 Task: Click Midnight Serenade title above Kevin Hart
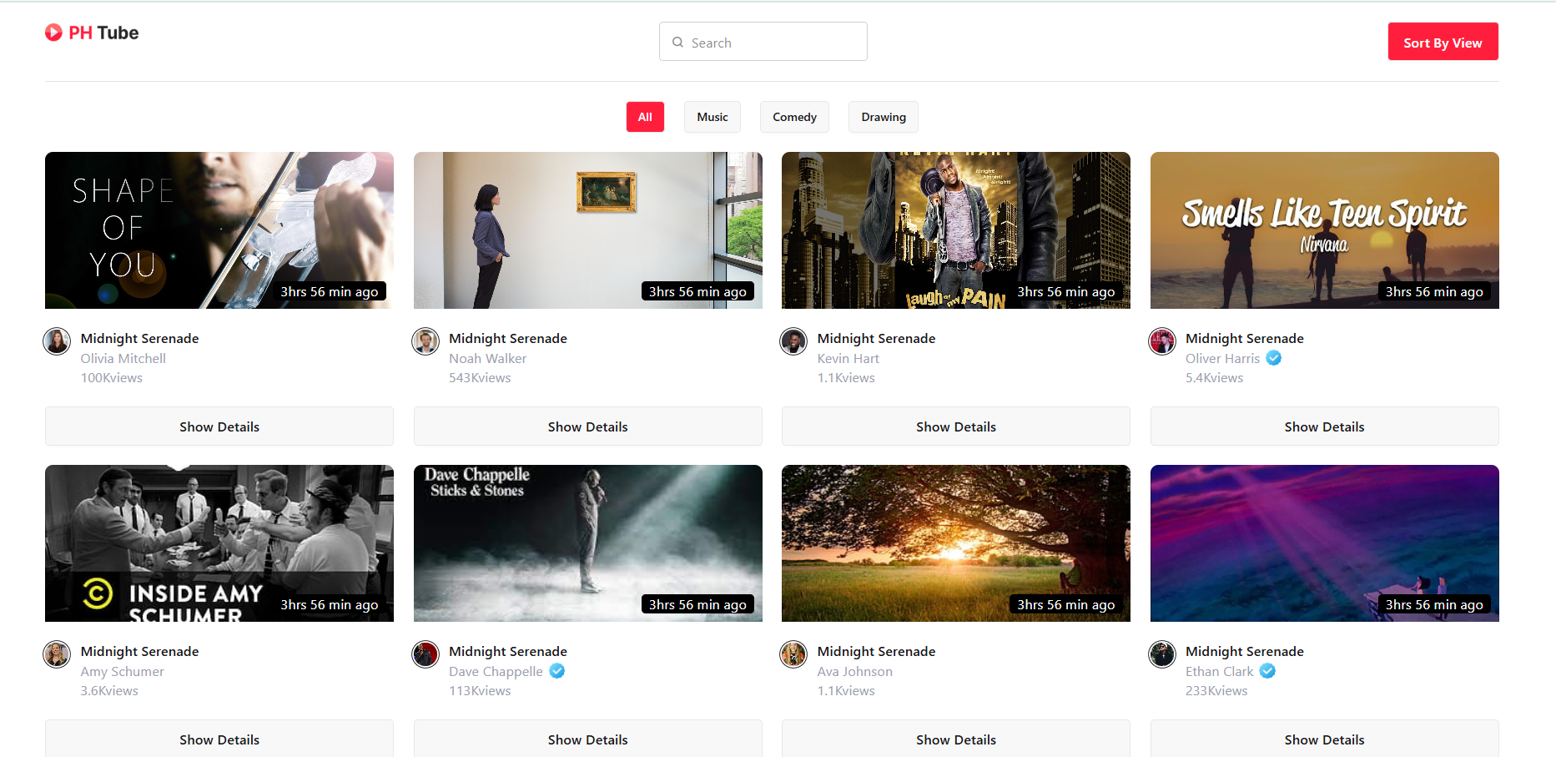click(877, 338)
